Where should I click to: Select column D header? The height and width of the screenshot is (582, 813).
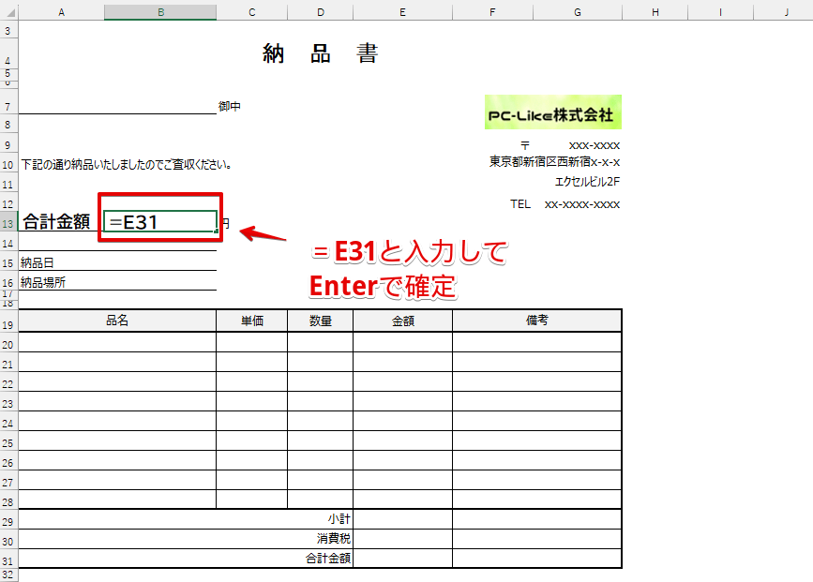(321, 12)
